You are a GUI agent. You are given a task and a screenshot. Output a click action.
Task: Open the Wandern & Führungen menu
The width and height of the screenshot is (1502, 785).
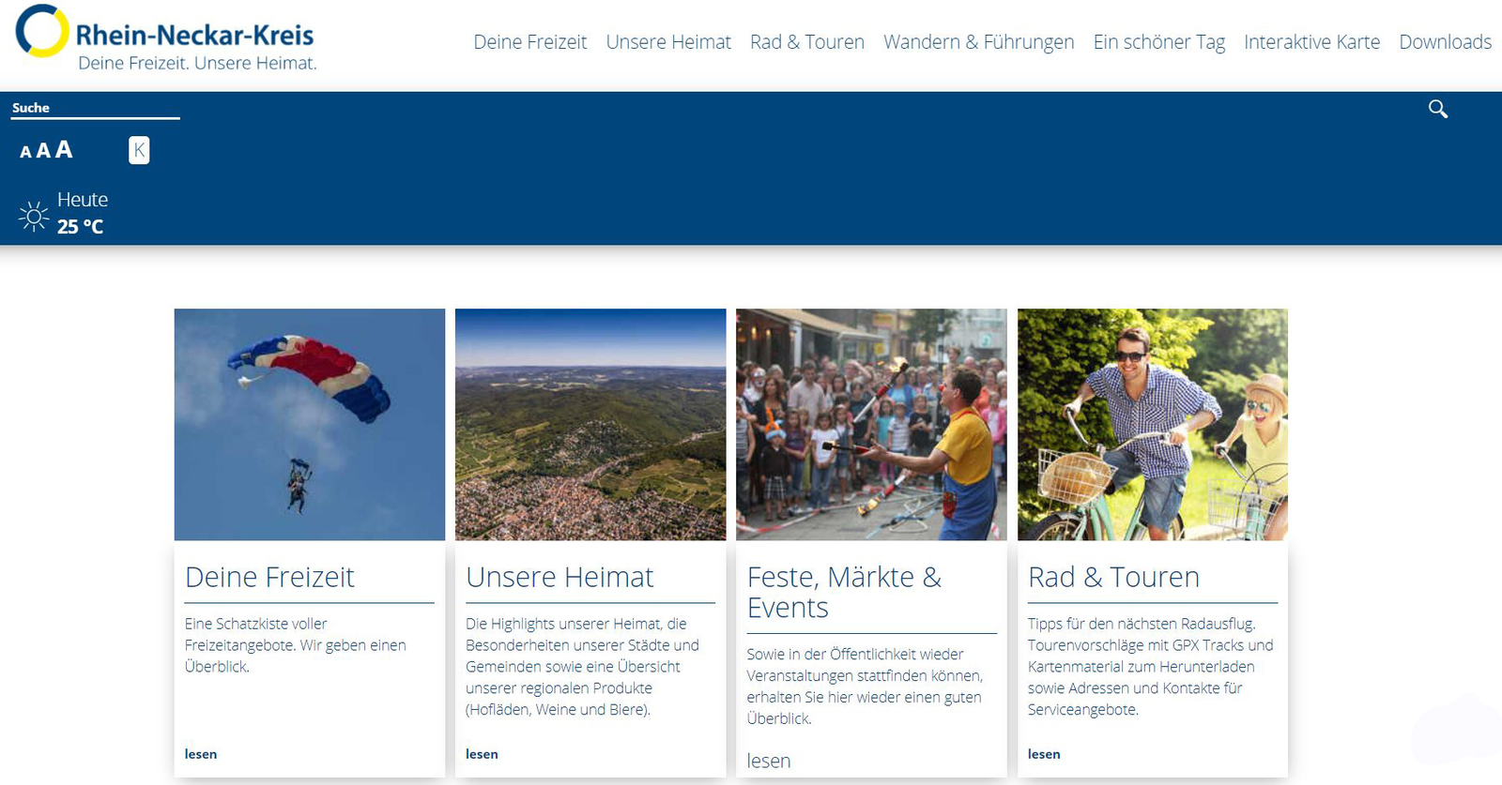(x=979, y=42)
